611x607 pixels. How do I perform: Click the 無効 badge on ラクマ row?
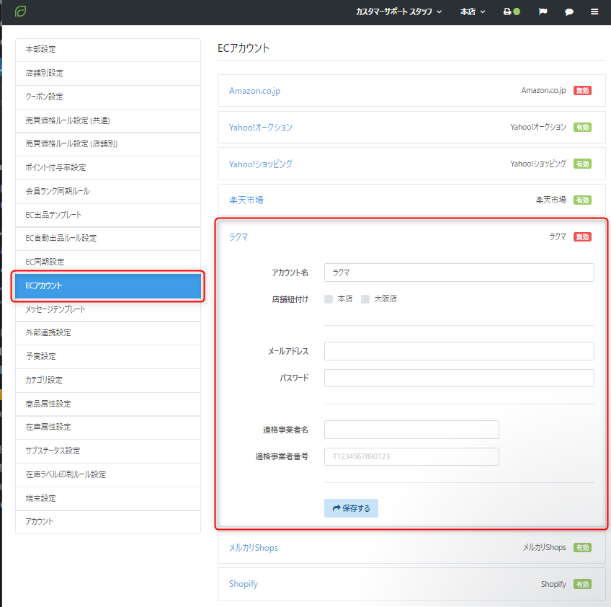[x=582, y=237]
